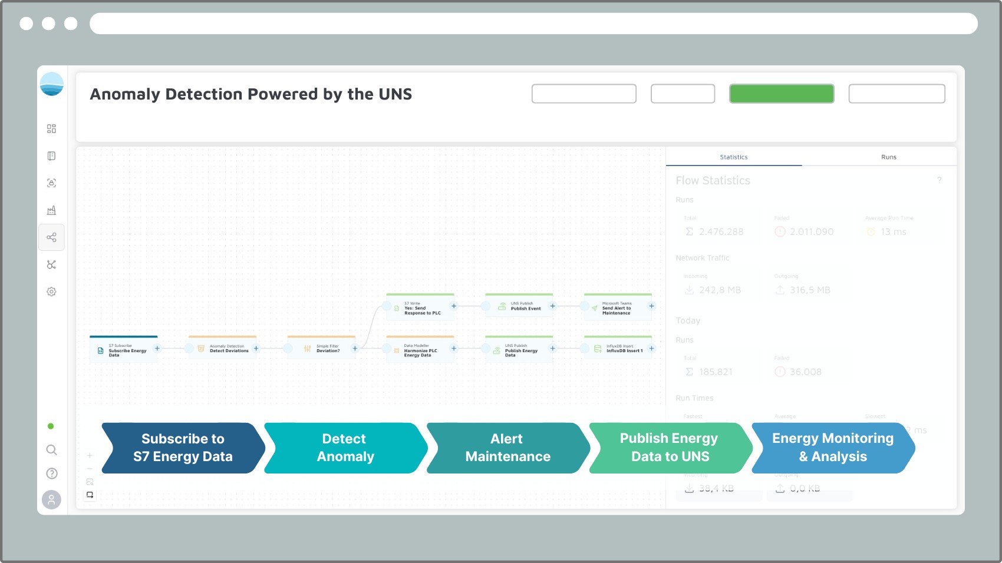Open settings gear in left sidebar
This screenshot has height=563, width=1002.
pos(51,292)
